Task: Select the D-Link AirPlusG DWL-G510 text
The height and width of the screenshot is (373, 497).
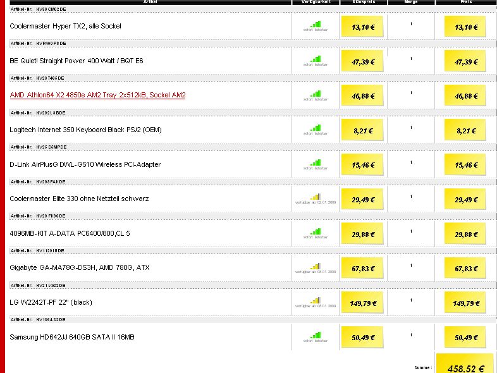Action: tap(85, 164)
